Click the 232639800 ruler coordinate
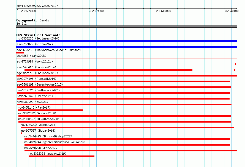Viewport: 245px width, 167px height. click(x=28, y=11)
